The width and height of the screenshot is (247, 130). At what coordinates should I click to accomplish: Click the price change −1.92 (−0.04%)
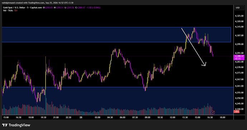(93, 7)
